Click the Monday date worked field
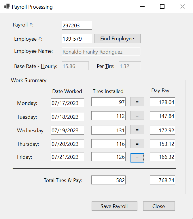This screenshot has width=193, height=219. [67, 103]
